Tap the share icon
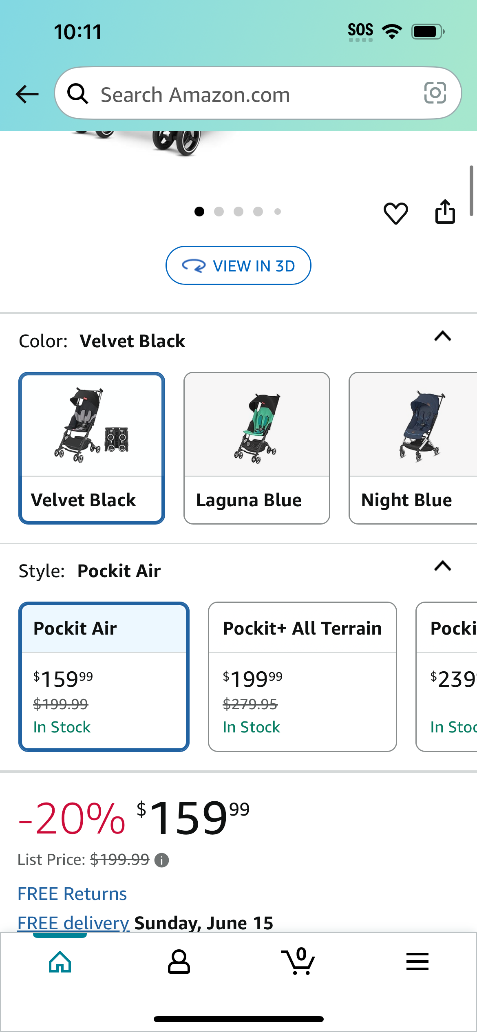Screen dimensions: 477x1032 tap(445, 212)
